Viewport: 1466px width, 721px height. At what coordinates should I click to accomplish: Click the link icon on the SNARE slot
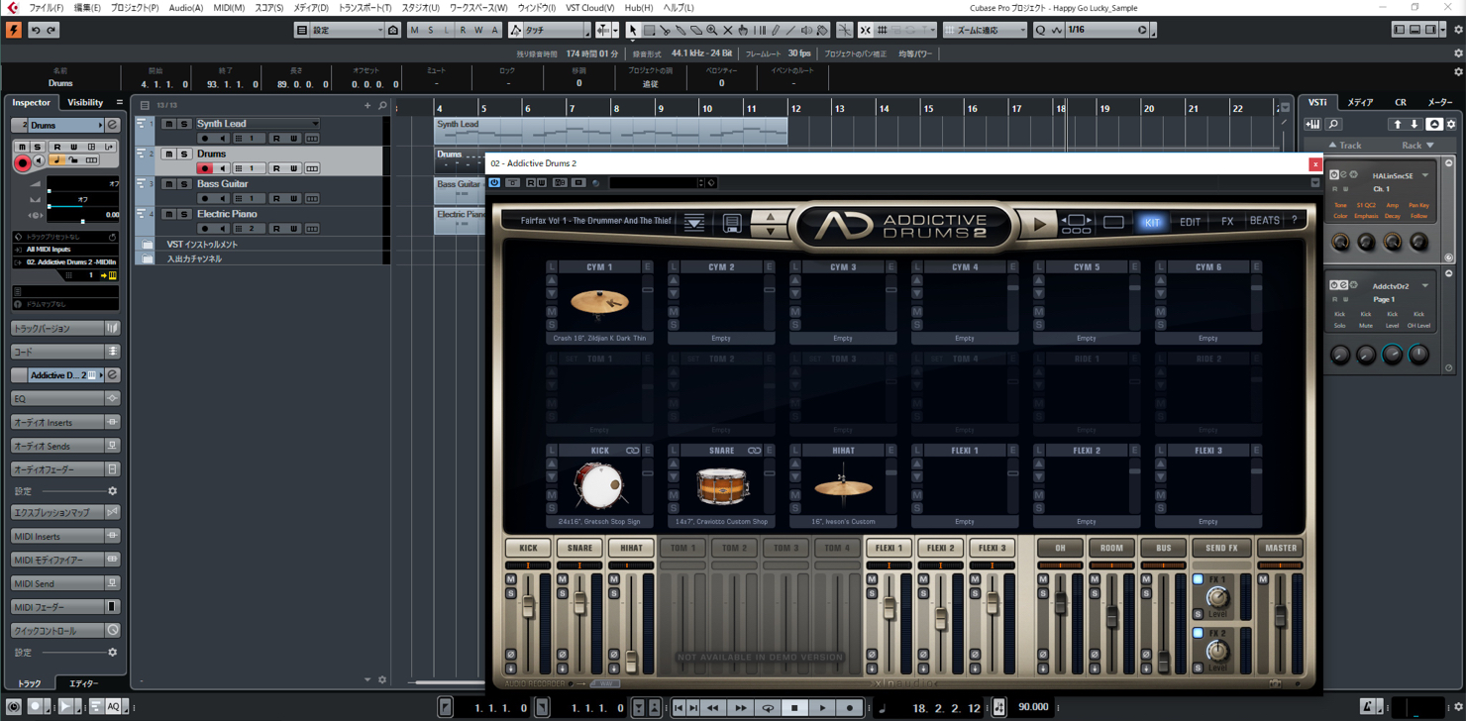[754, 451]
